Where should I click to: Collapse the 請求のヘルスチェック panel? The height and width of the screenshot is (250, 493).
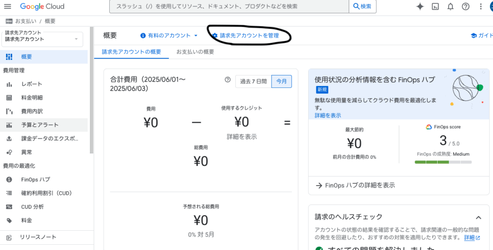click(x=478, y=217)
